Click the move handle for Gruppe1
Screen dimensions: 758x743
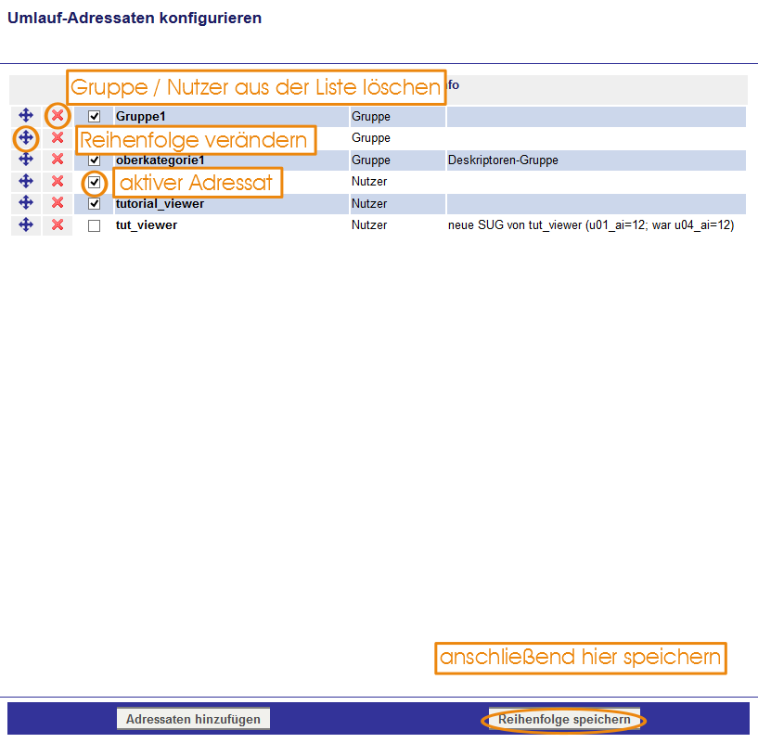pyautogui.click(x=26, y=116)
